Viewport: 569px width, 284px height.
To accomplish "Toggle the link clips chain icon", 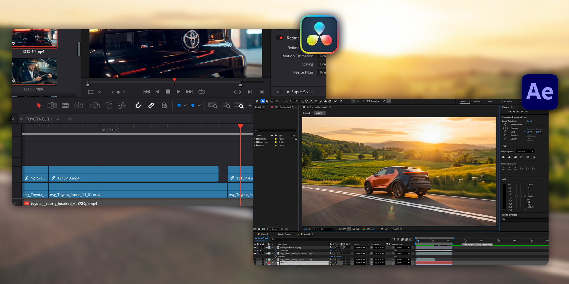I will [x=151, y=106].
